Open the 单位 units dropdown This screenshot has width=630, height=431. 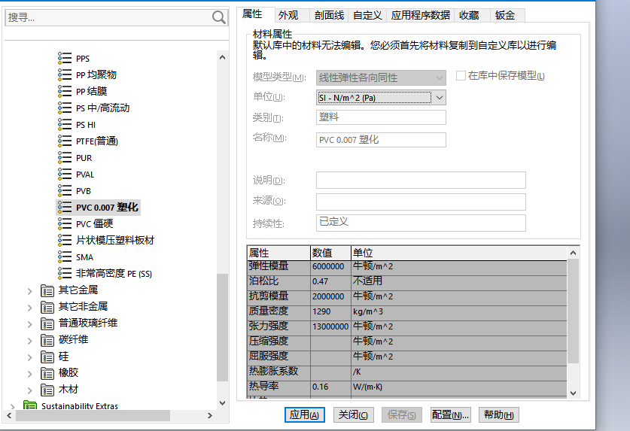tap(440, 98)
